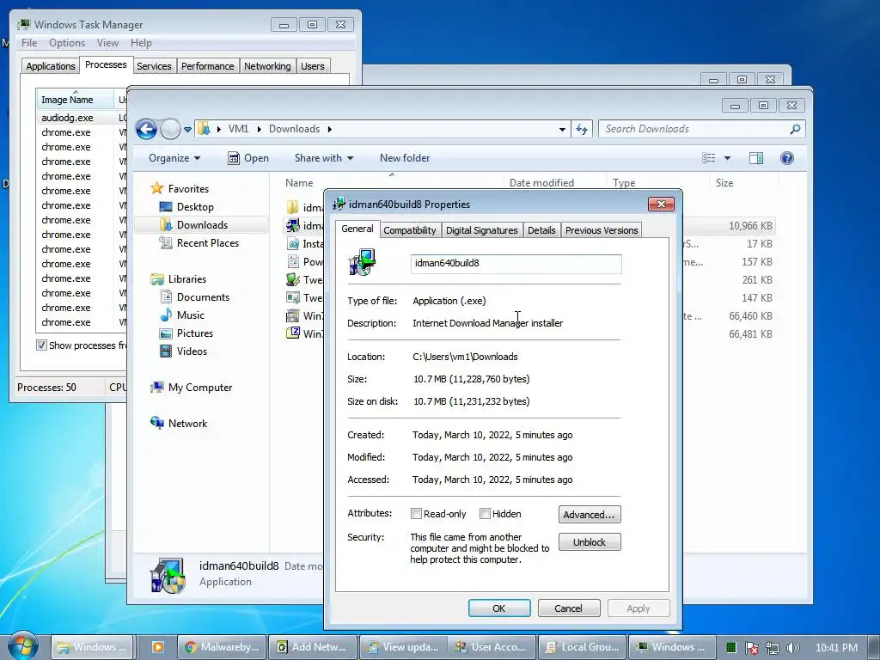This screenshot has width=880, height=660.
Task: Close the idman640build8 Properties dialog
Action: click(x=661, y=204)
